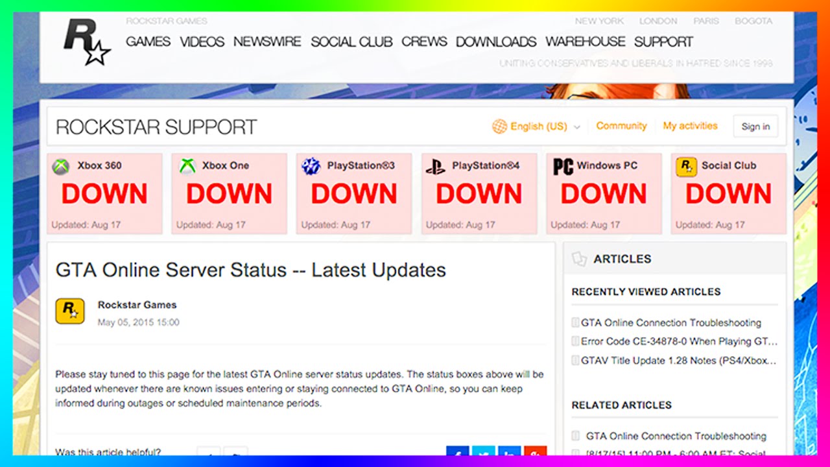The image size is (830, 467).
Task: Click the PlayStation 4 logo icon
Action: (435, 167)
